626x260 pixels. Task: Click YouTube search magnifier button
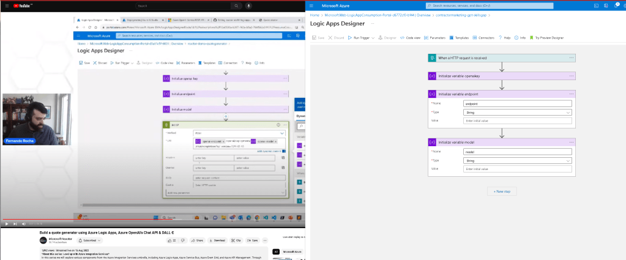tap(237, 6)
